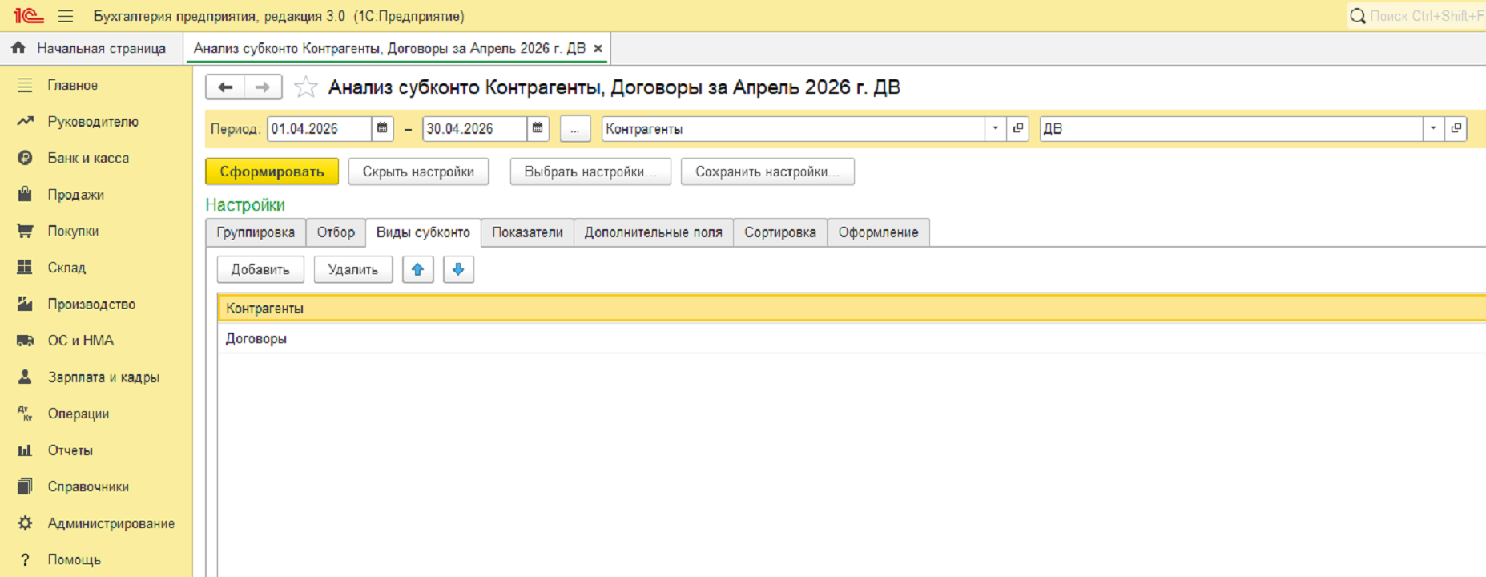Click the Сформировать button
The height and width of the screenshot is (577, 1486).
click(272, 171)
